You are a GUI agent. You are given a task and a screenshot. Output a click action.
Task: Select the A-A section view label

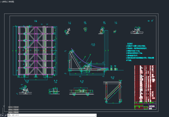93,45
